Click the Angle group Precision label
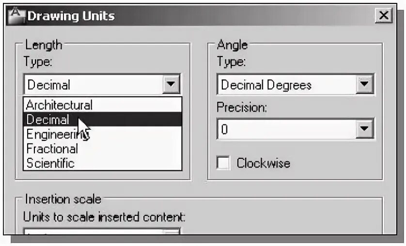Image resolution: width=406 pixels, height=246 pixels. coord(241,107)
